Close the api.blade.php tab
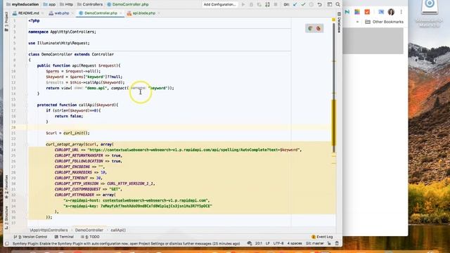This screenshot has width=450, height=253. pos(159,13)
